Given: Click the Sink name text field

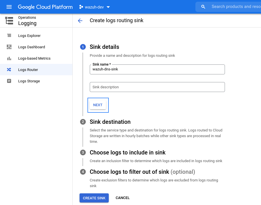Looking at the screenshot, I should (x=157, y=69).
